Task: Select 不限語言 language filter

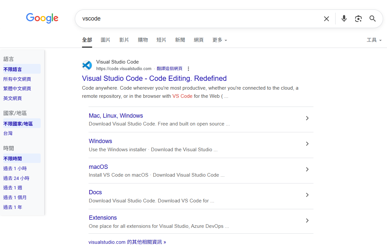Action: tap(22, 69)
